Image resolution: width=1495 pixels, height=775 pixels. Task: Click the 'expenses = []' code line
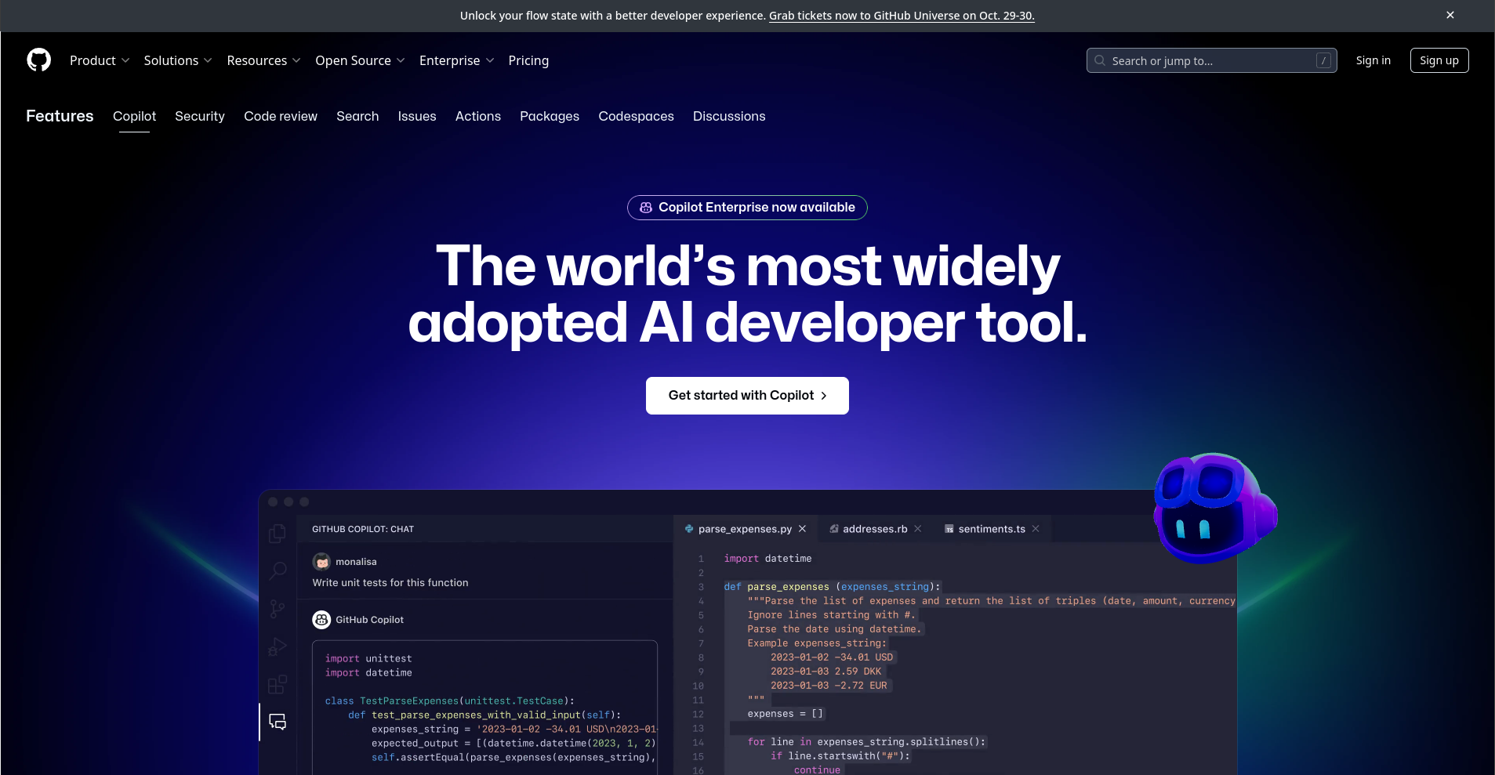pos(785,714)
